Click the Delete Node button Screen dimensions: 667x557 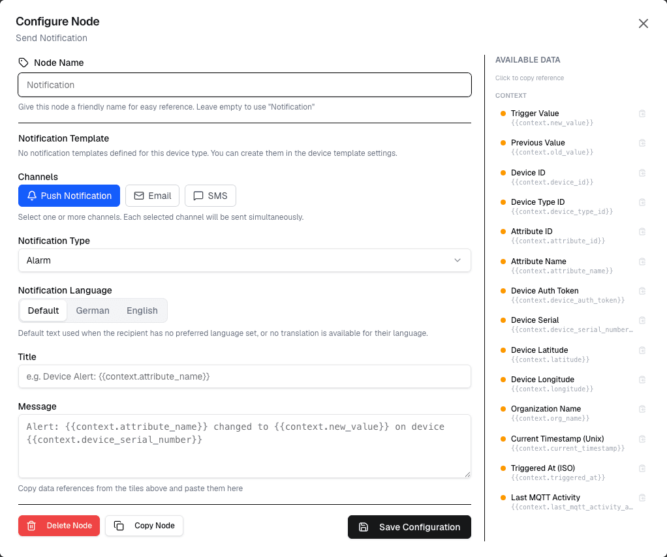(x=59, y=526)
